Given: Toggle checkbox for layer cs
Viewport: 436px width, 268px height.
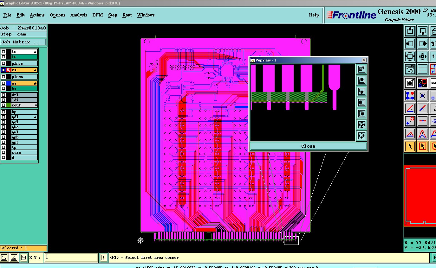Looking at the screenshot, I should coord(3,70).
